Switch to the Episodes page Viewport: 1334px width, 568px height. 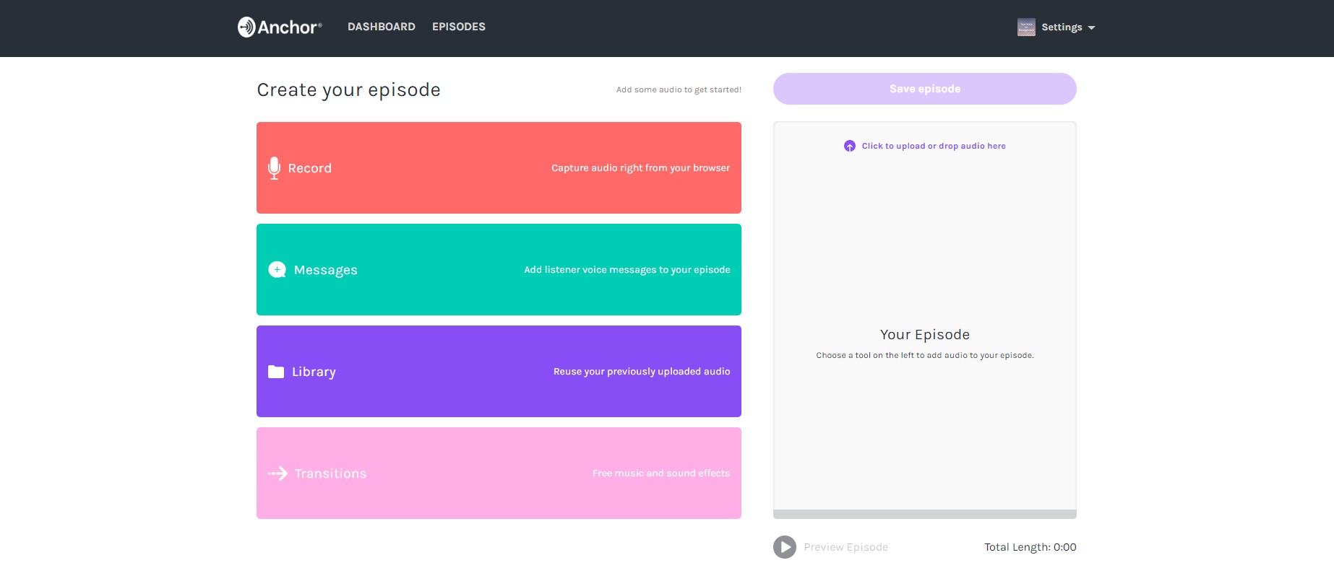tap(459, 27)
